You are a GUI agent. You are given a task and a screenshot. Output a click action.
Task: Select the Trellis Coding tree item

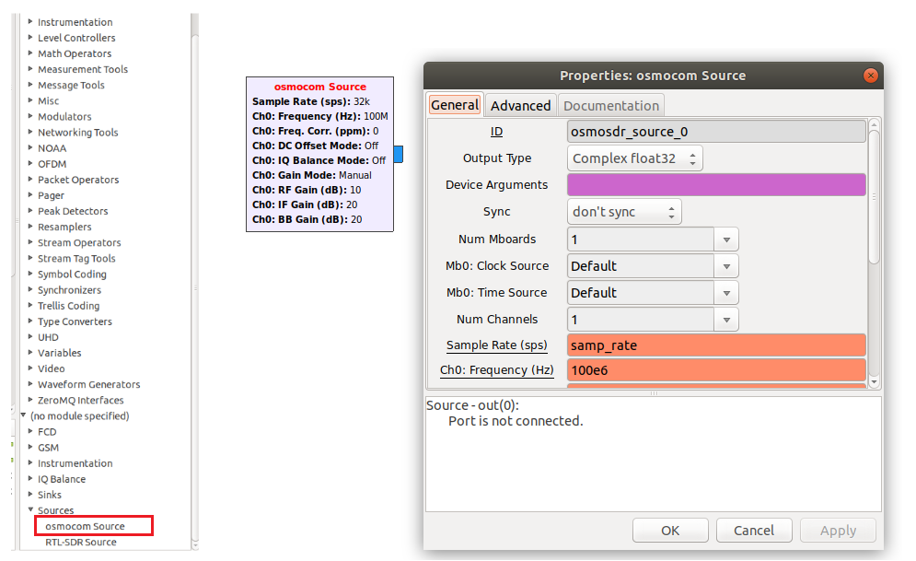(68, 306)
